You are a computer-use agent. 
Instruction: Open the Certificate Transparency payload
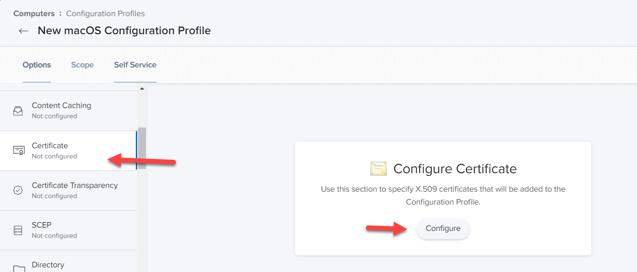(68, 190)
